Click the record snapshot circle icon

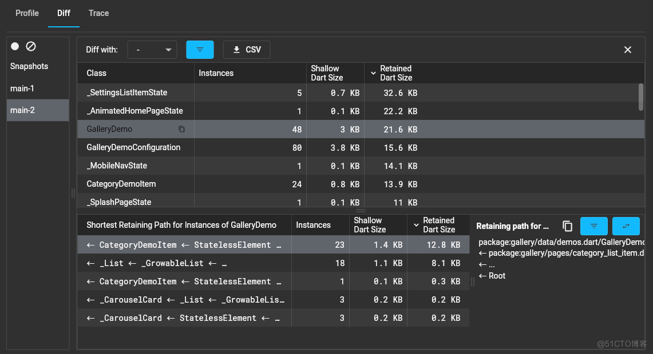tap(15, 46)
